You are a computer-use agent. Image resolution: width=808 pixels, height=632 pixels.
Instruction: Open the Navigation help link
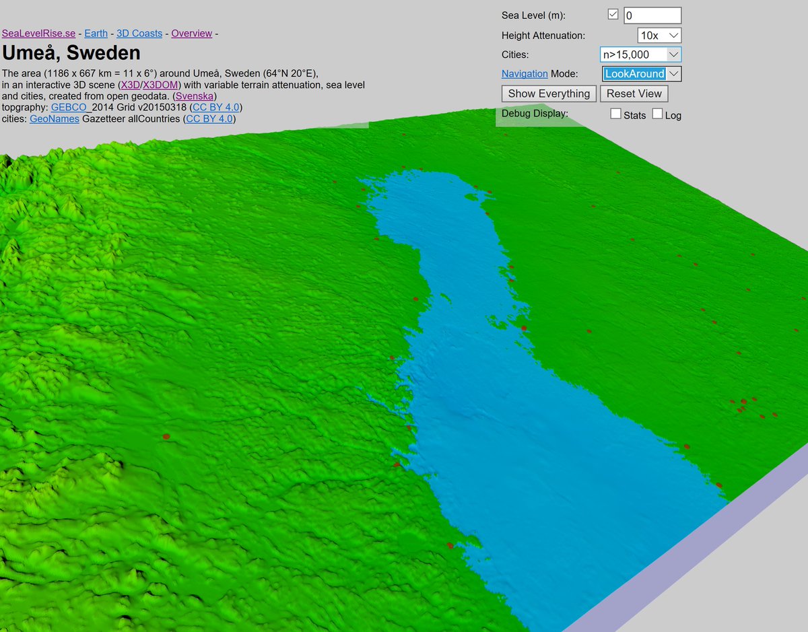point(525,74)
